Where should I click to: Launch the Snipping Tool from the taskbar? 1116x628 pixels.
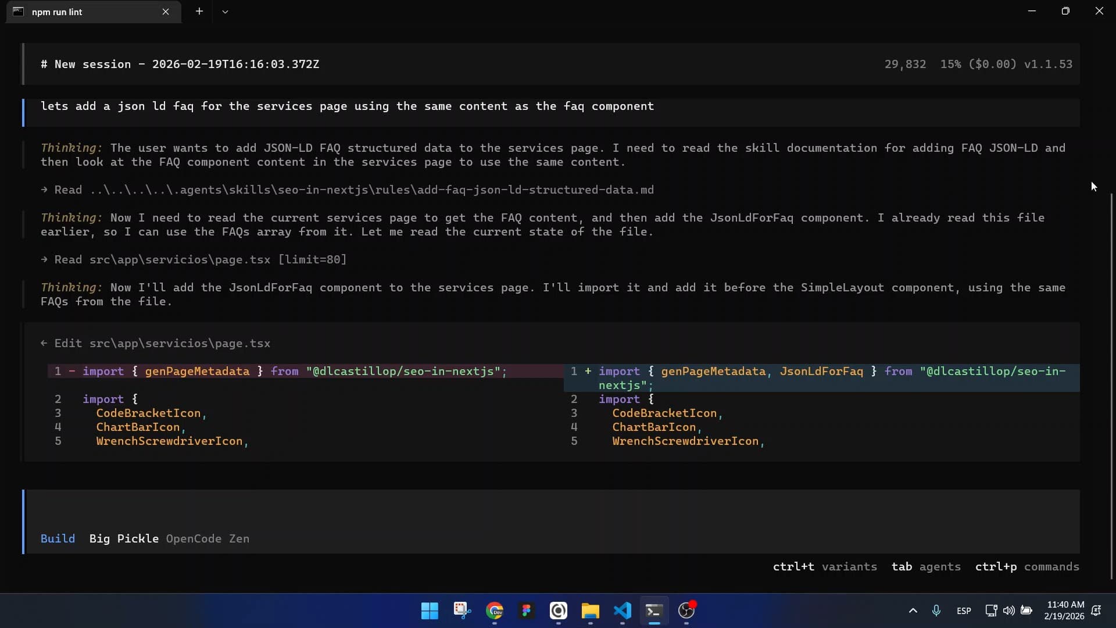pos(462,611)
